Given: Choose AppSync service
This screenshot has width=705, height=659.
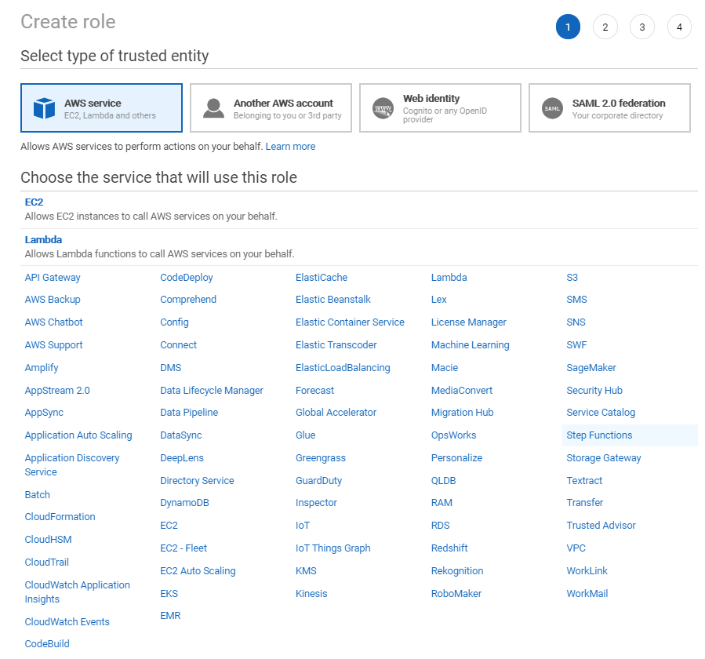Looking at the screenshot, I should click(44, 413).
